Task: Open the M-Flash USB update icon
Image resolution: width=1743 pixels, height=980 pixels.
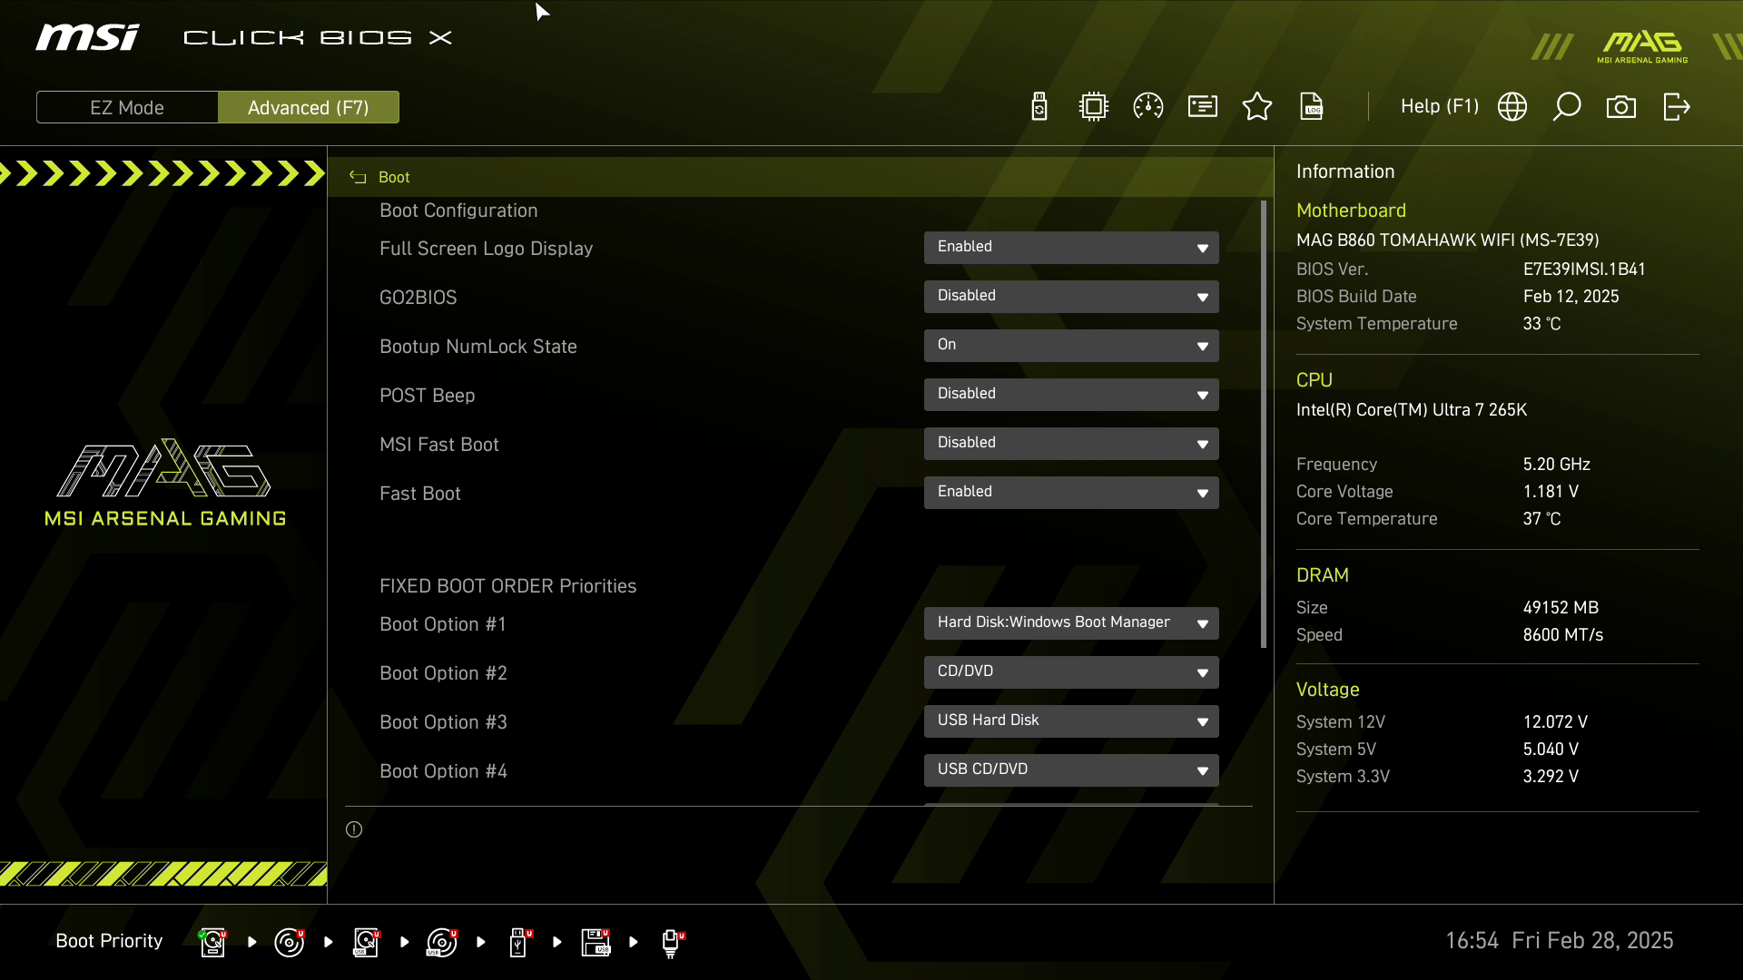Action: (1039, 107)
